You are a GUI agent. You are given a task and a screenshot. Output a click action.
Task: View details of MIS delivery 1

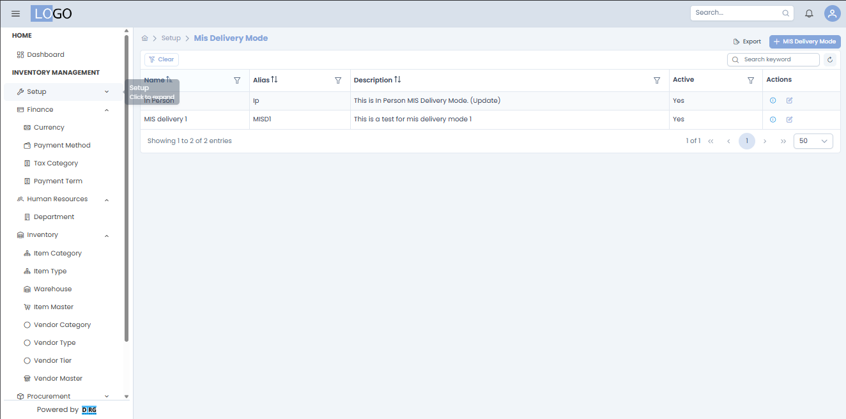pos(773,119)
